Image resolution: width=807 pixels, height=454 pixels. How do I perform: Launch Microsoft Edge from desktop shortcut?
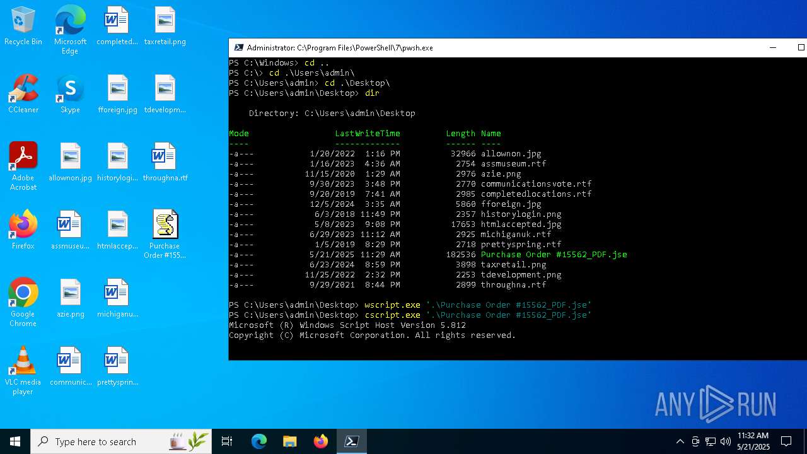70,30
